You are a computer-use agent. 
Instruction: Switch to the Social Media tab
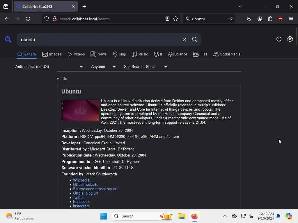click(227, 54)
